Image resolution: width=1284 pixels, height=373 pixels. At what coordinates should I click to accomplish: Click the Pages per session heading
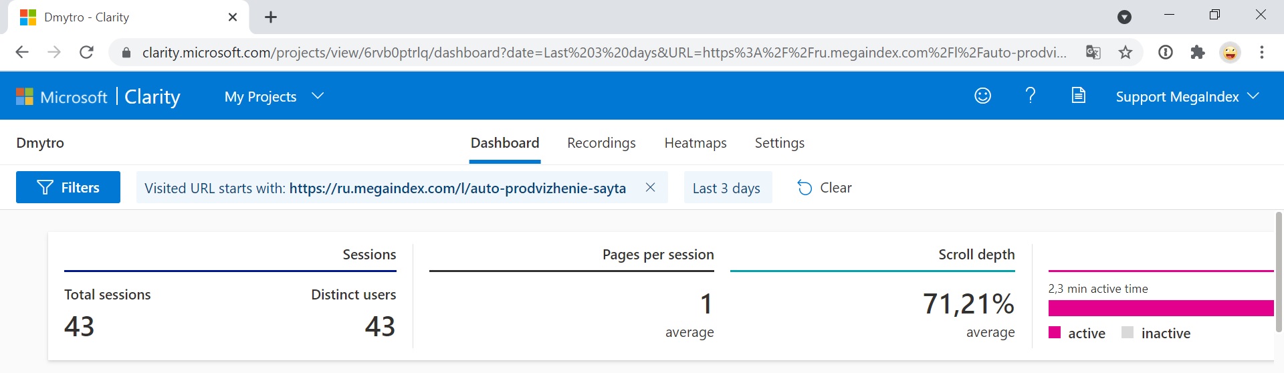[x=658, y=255]
